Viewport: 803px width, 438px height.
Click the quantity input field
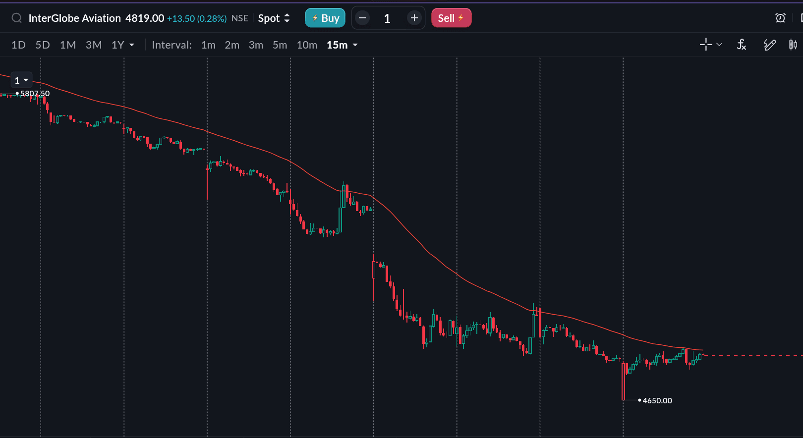387,18
